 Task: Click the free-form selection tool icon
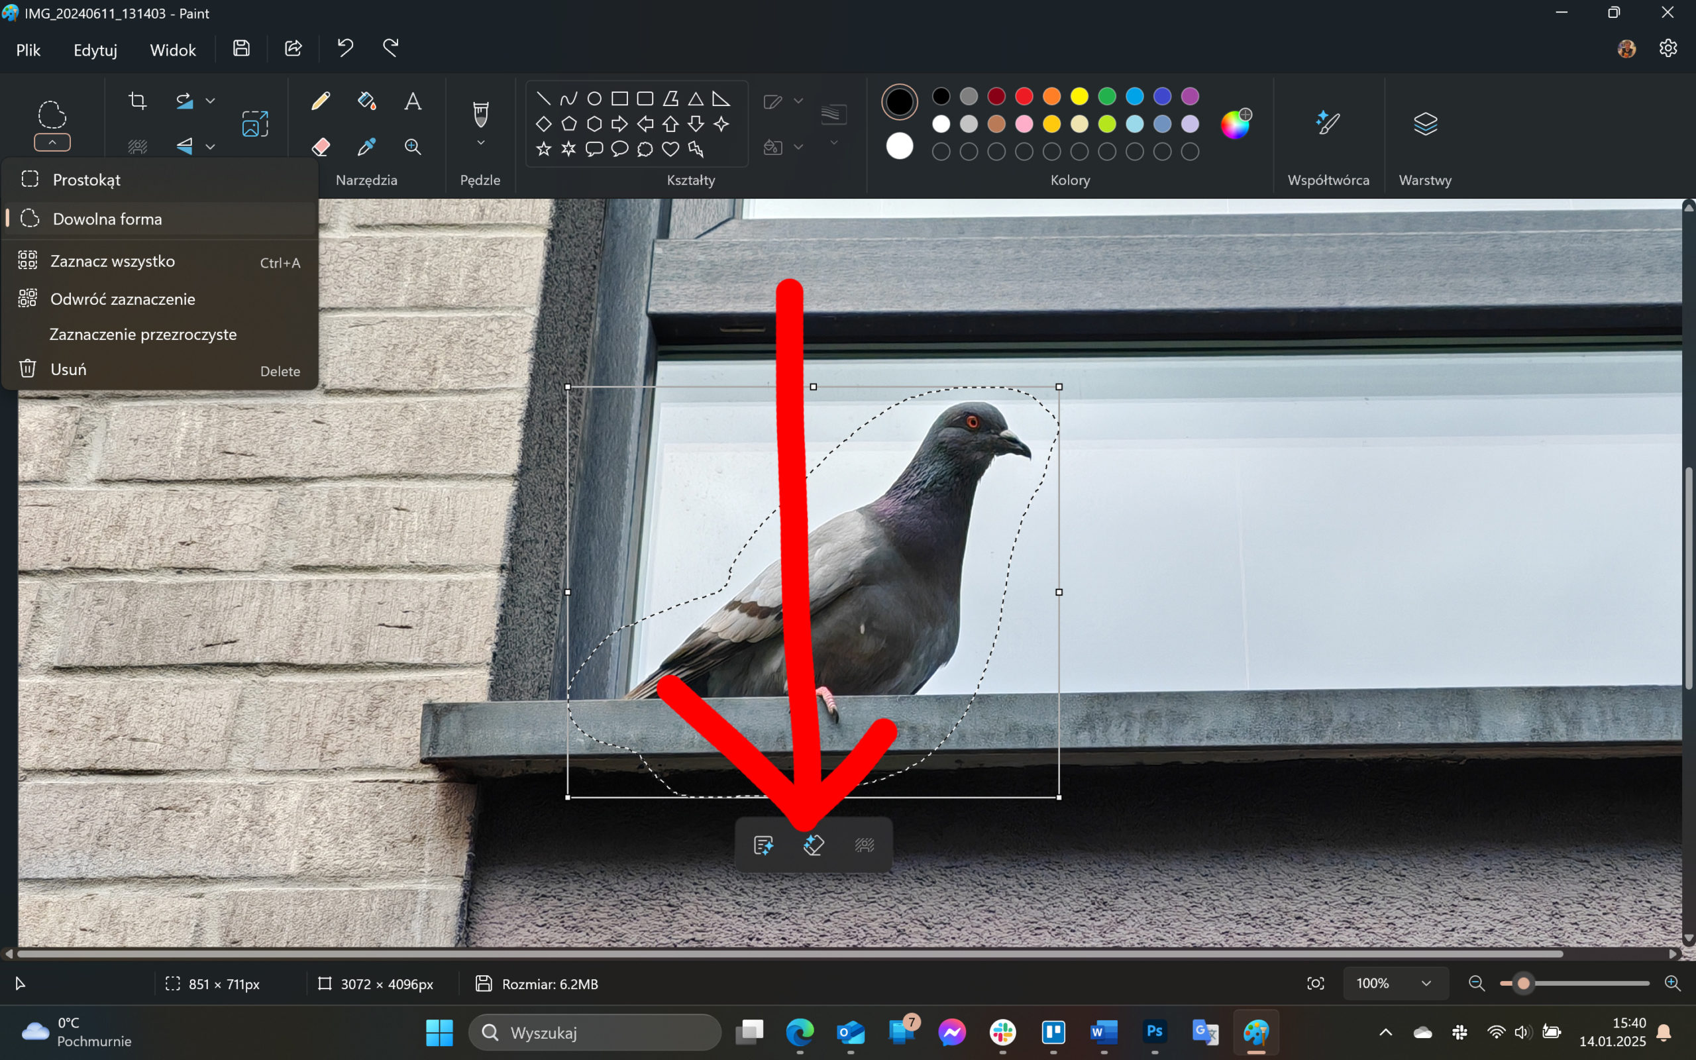point(52,115)
